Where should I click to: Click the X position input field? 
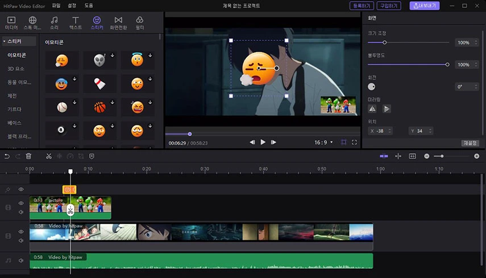380,131
